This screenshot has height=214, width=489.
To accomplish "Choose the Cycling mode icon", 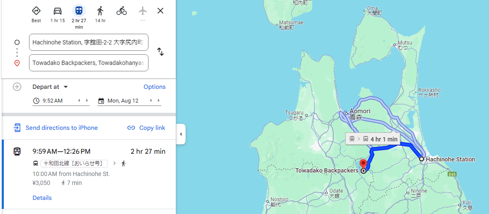I will pos(122,11).
